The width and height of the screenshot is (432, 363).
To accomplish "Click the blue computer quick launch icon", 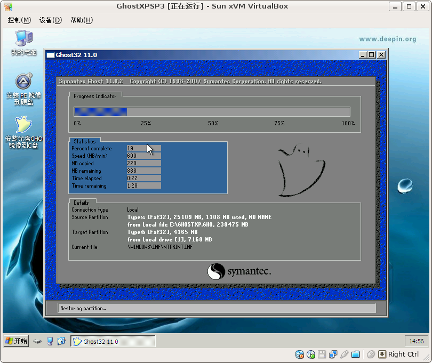I will point(50,342).
